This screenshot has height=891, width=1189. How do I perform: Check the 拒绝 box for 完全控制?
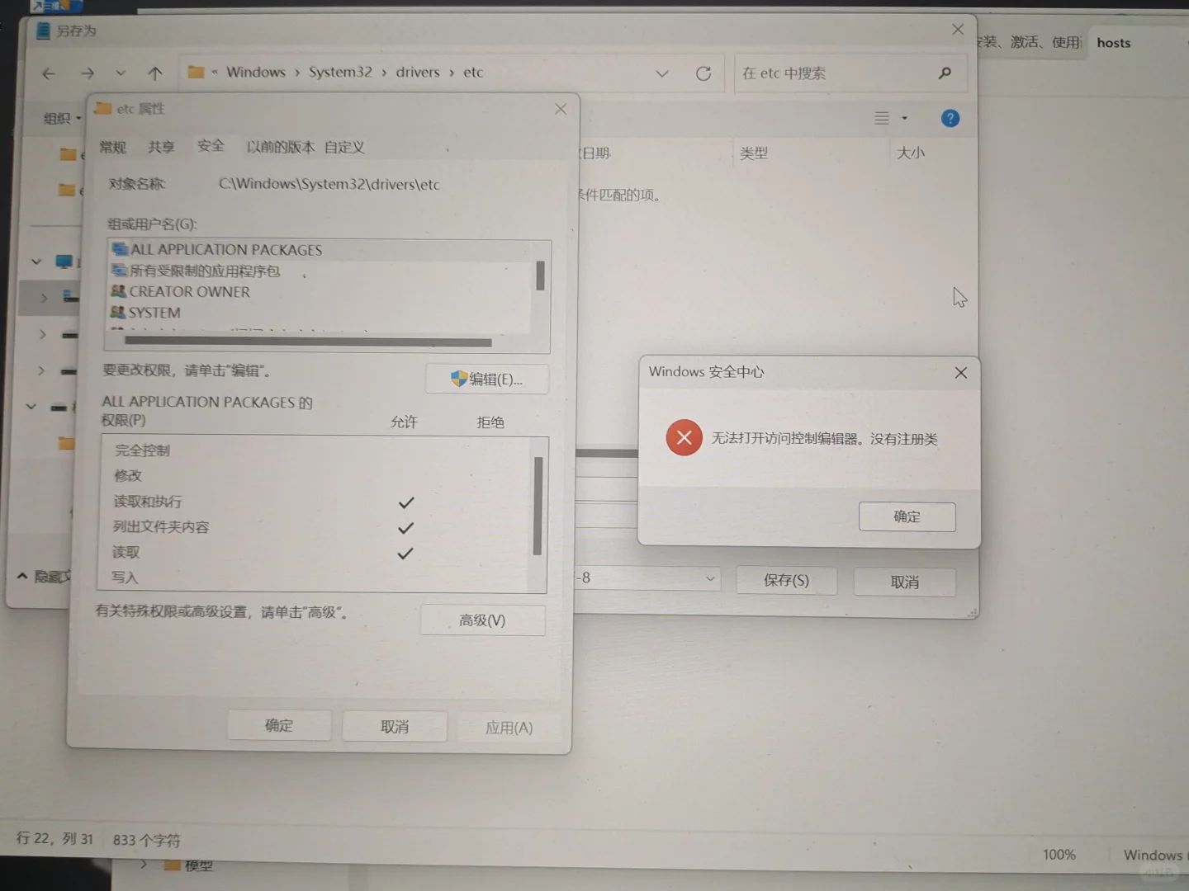pos(490,450)
